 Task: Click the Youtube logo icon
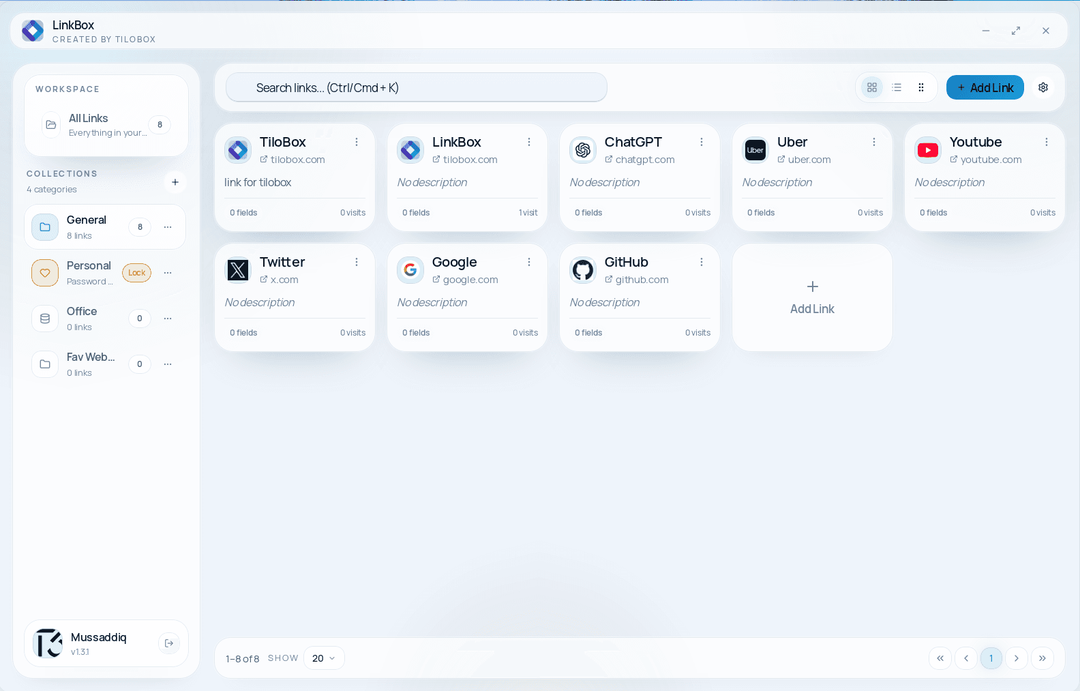click(x=928, y=150)
